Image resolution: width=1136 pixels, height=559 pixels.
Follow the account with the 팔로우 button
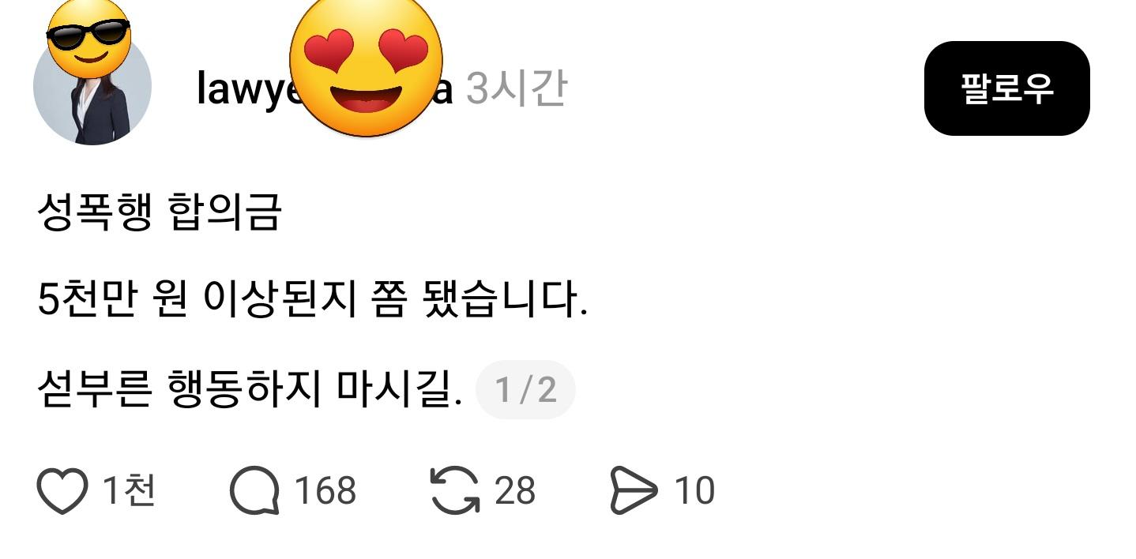1006,88
